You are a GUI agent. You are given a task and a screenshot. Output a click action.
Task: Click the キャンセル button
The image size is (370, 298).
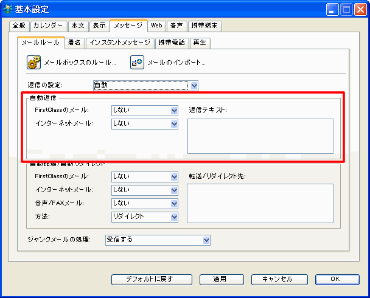pyautogui.click(x=276, y=279)
